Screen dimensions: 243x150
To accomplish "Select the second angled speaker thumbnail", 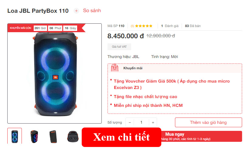I will [x=34, y=136].
